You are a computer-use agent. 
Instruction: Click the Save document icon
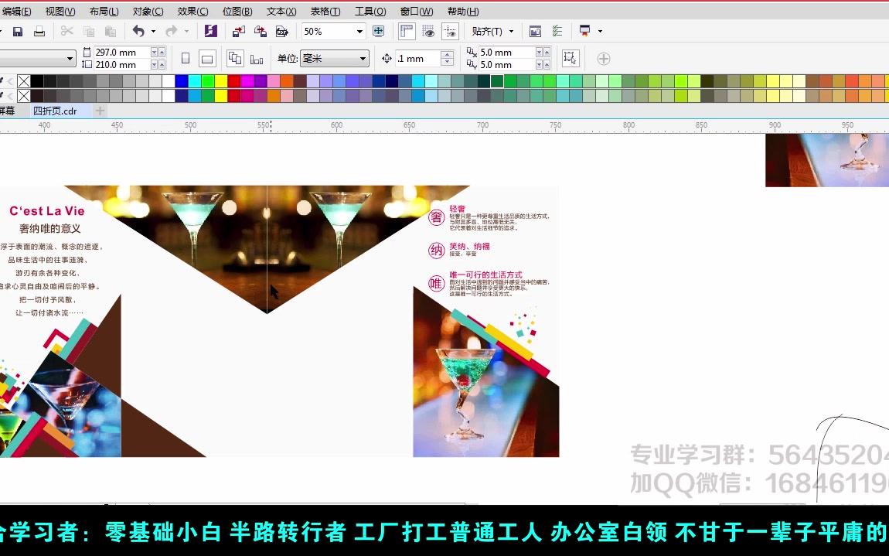pos(17,31)
